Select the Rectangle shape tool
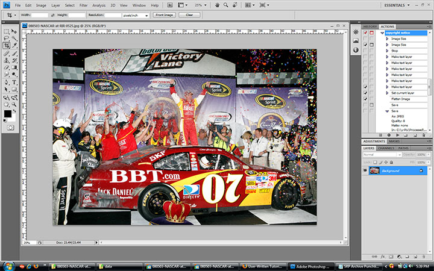 click(x=14, y=89)
